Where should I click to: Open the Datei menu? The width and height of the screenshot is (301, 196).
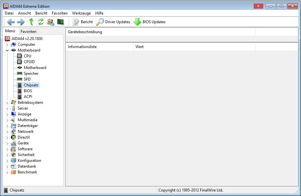pos(9,13)
